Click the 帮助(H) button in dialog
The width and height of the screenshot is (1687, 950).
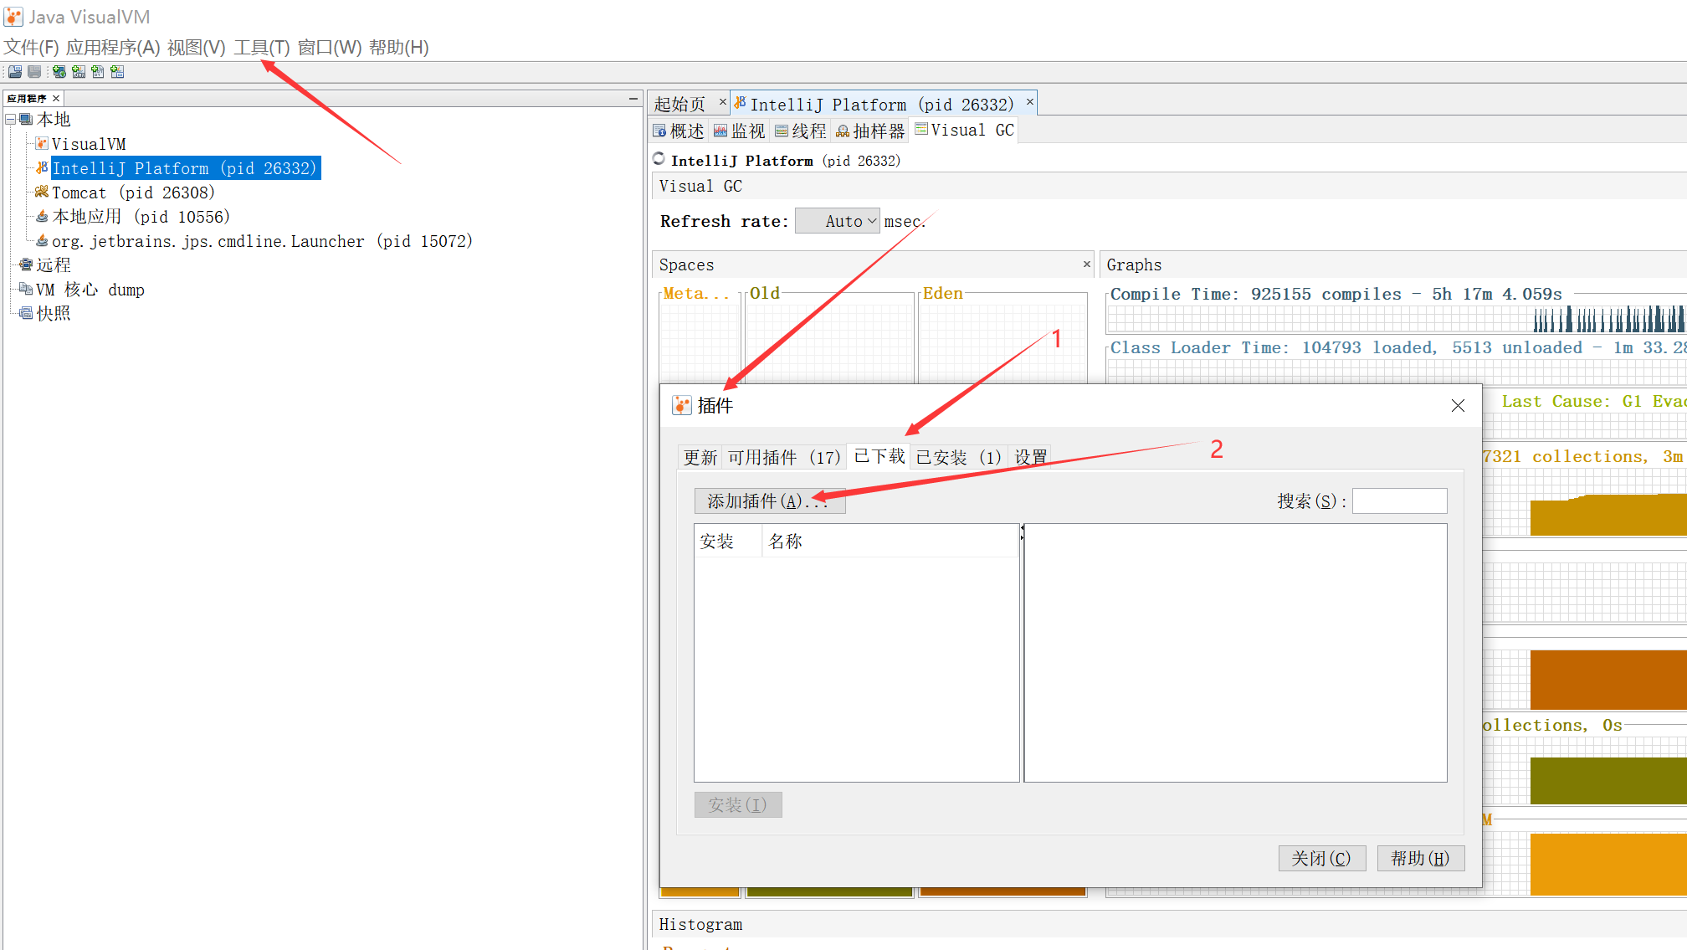click(x=1420, y=859)
